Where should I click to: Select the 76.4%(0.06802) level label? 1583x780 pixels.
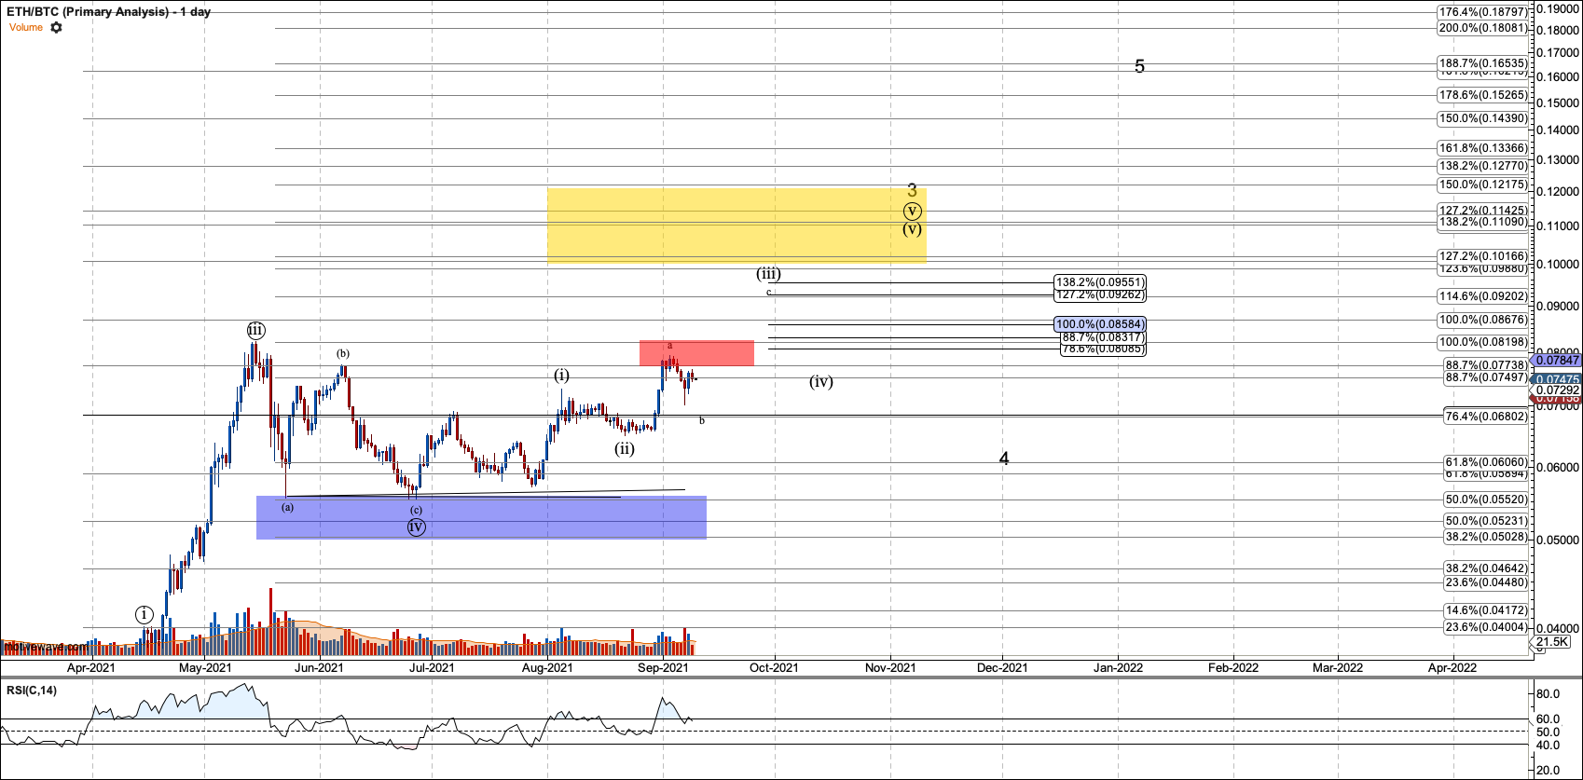pos(1486,417)
